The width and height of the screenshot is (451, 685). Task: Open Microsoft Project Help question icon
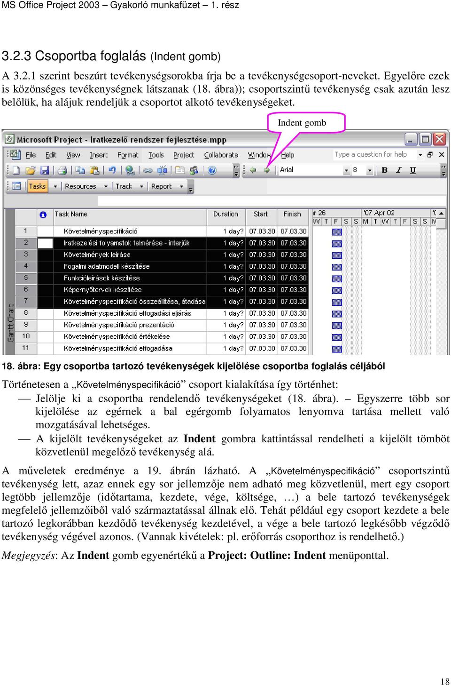212,170
